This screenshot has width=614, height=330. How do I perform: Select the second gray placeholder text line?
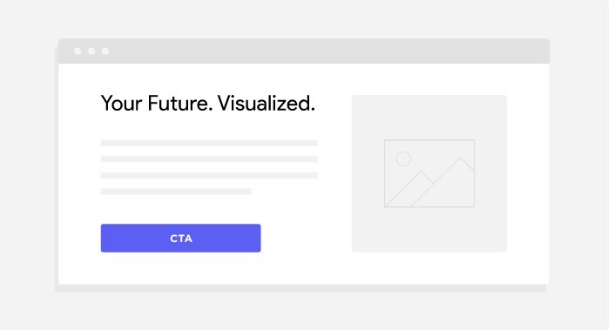coord(209,159)
